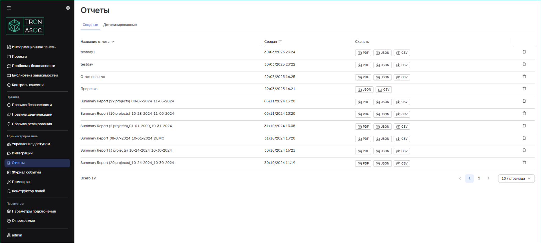Delete Summary Report_08-07-2024_10-31-2024_DEMO via trash icon
The height and width of the screenshot is (243, 541).
[x=524, y=138]
